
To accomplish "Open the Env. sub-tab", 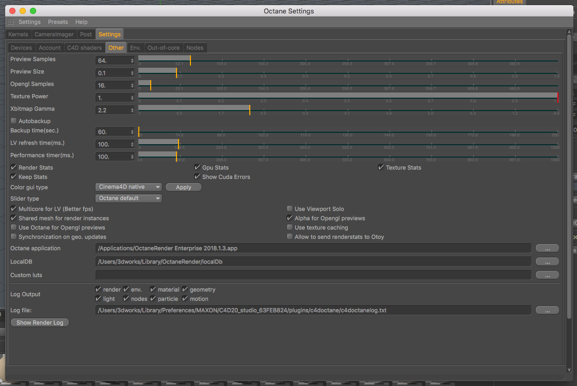I will pos(135,48).
